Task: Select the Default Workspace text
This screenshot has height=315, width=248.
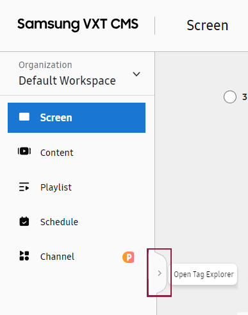Action: [67, 81]
